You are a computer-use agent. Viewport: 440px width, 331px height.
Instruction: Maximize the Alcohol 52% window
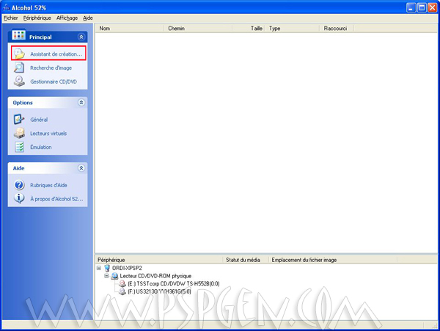click(422, 7)
